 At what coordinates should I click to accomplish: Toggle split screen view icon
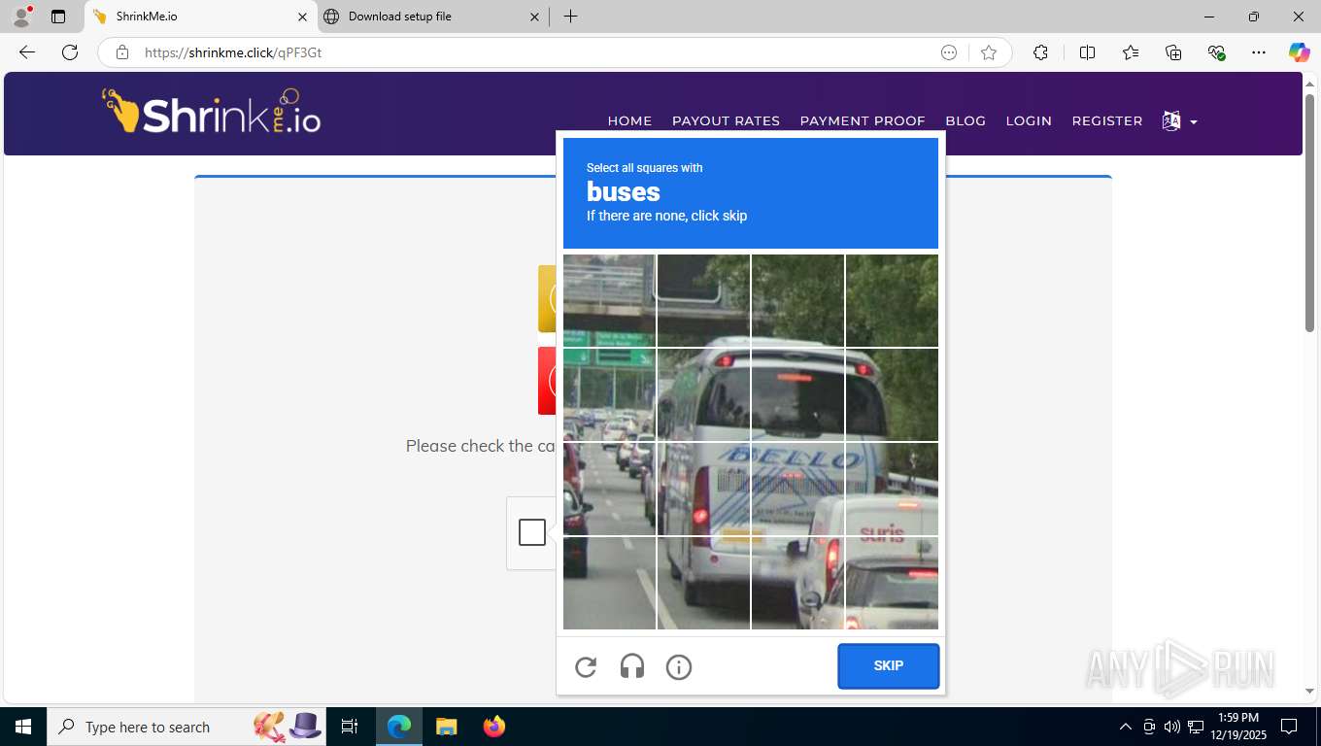(x=1088, y=52)
